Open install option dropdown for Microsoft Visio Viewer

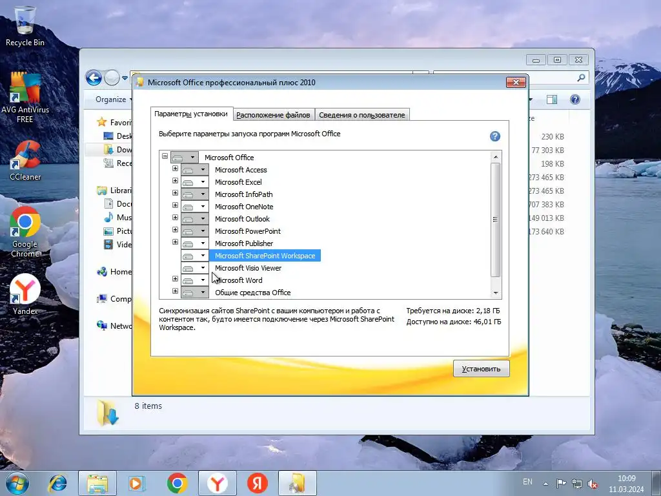pyautogui.click(x=195, y=268)
